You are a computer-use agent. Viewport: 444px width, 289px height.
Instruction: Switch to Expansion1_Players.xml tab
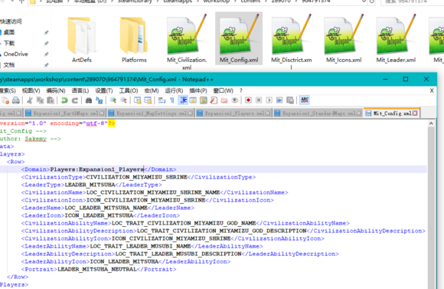pyautogui.click(x=234, y=113)
